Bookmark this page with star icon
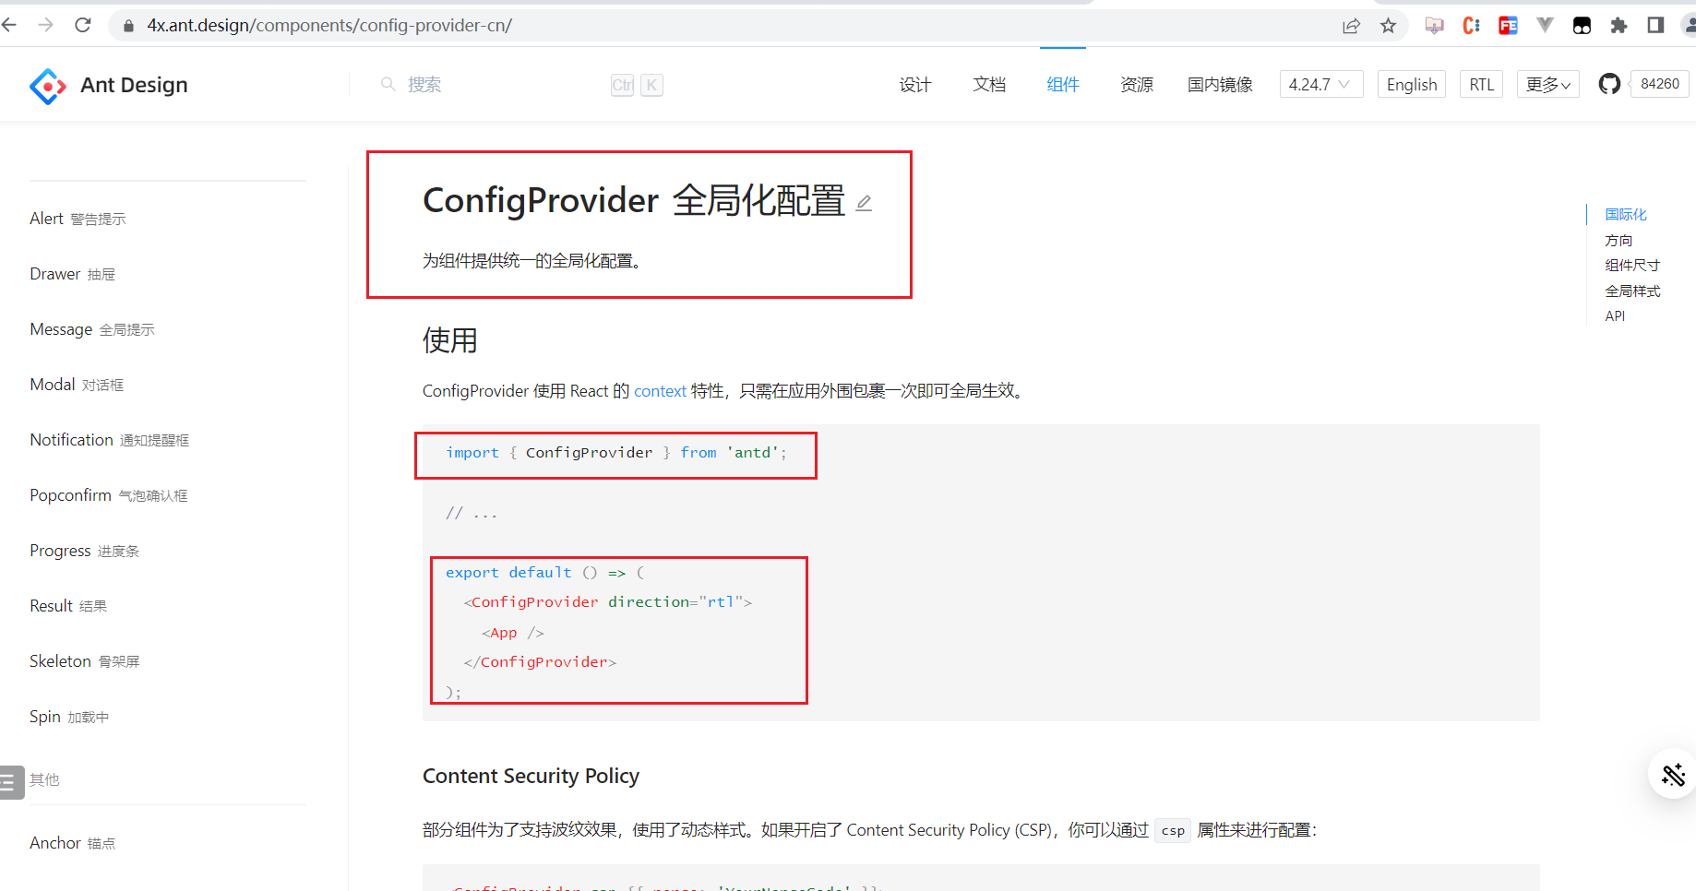Viewport: 1696px width, 891px height. [1388, 26]
